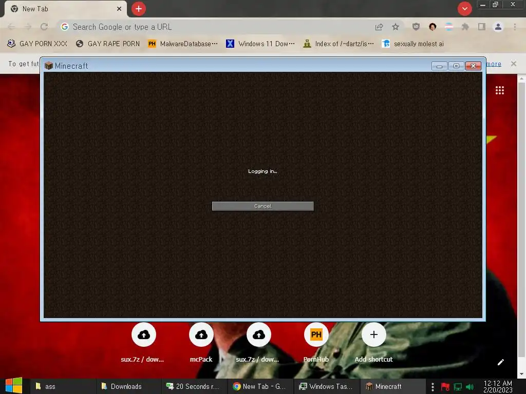This screenshot has width=526, height=394.
Task: Open the red flag tray icon
Action: point(445,387)
